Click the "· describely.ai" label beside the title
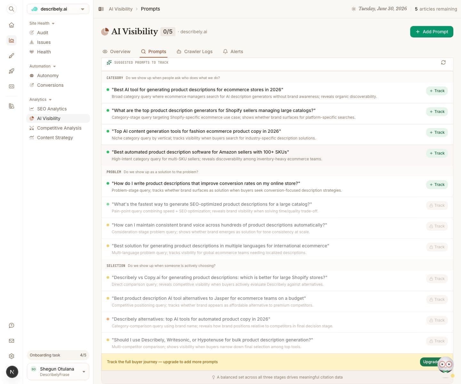The image size is (461, 384). 192,32
